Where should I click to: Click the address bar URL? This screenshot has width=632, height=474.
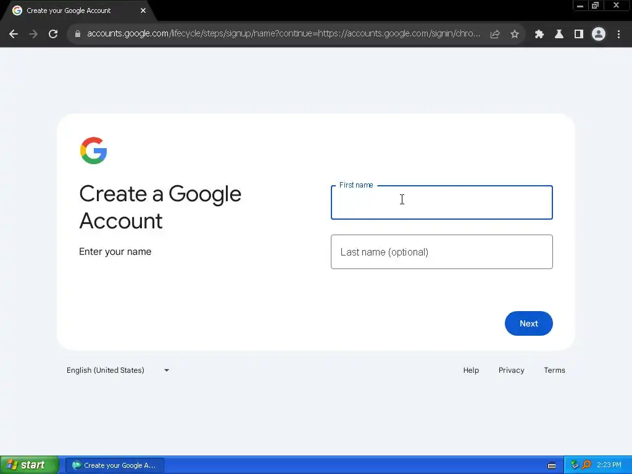(283, 33)
